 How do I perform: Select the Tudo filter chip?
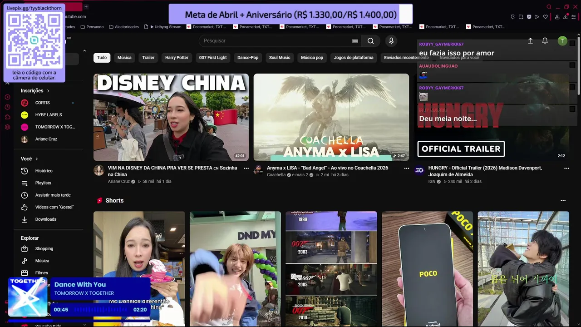[102, 58]
